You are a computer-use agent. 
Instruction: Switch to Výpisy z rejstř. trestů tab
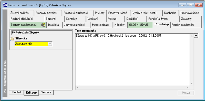click(147, 13)
